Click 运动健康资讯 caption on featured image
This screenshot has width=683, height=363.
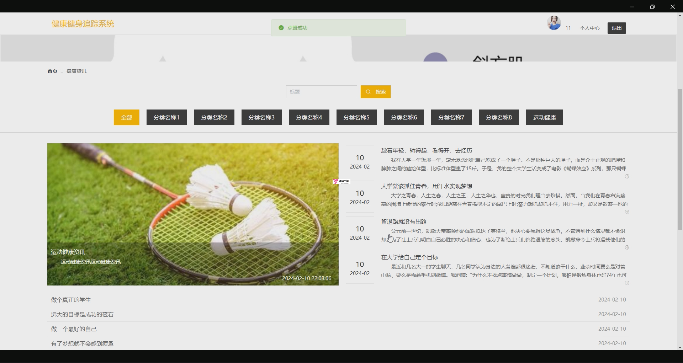pos(68,252)
